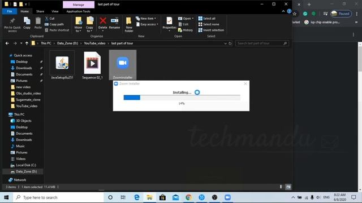Click Data_Zone (D:) breadcrumb
This screenshot has width=362, height=203.
click(x=67, y=43)
